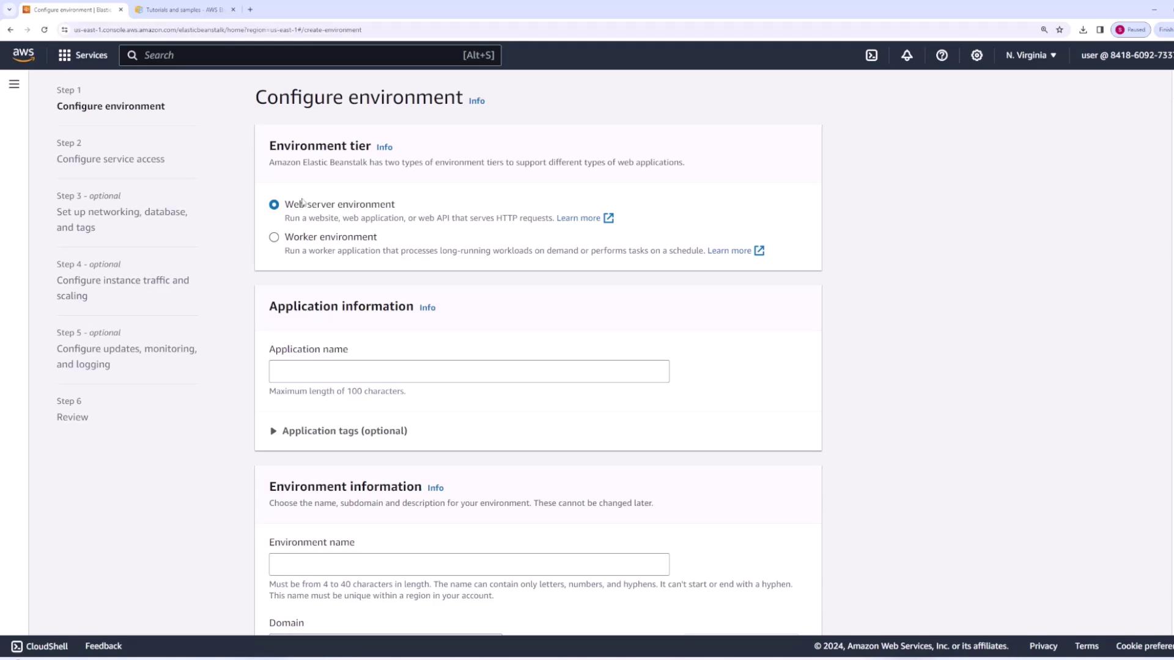Bookmark page with the star icon
The image size is (1174, 660).
point(1060,29)
